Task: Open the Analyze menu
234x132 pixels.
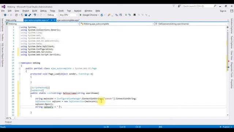Action: pos(78,11)
